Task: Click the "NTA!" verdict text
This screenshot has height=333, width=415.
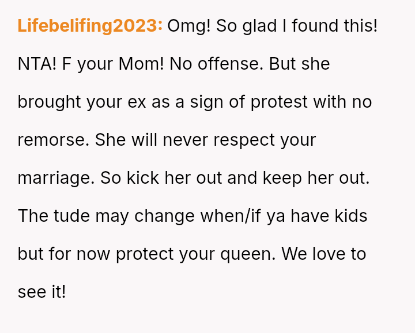Action: (x=37, y=64)
